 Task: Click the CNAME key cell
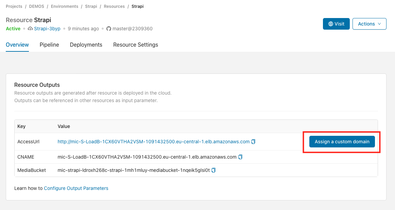click(26, 157)
